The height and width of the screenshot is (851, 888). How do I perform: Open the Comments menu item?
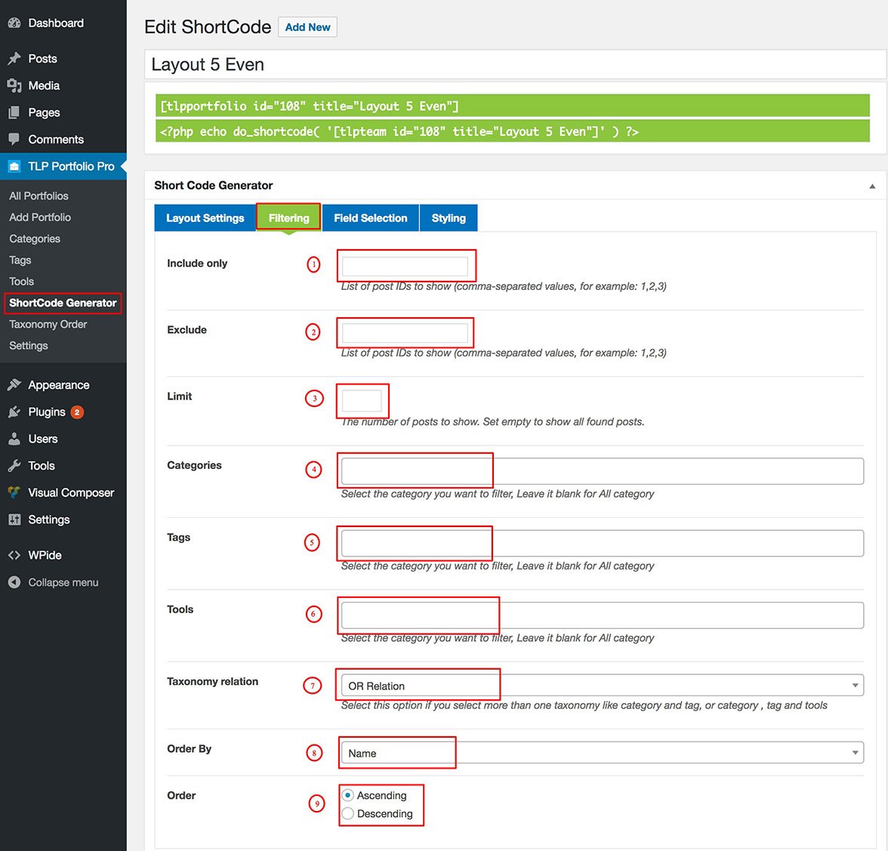pyautogui.click(x=63, y=139)
